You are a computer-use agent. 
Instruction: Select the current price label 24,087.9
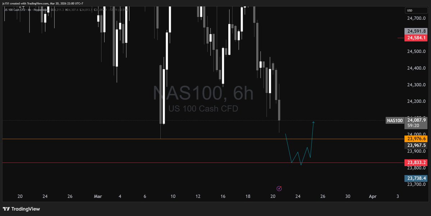(x=416, y=120)
